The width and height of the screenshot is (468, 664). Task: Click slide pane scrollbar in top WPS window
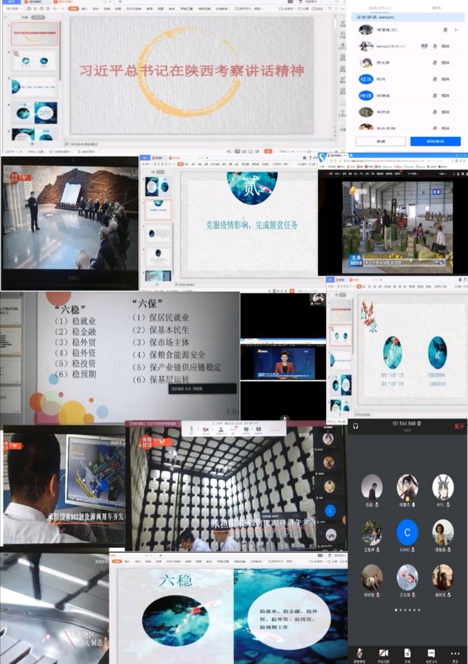pyautogui.click(x=62, y=50)
